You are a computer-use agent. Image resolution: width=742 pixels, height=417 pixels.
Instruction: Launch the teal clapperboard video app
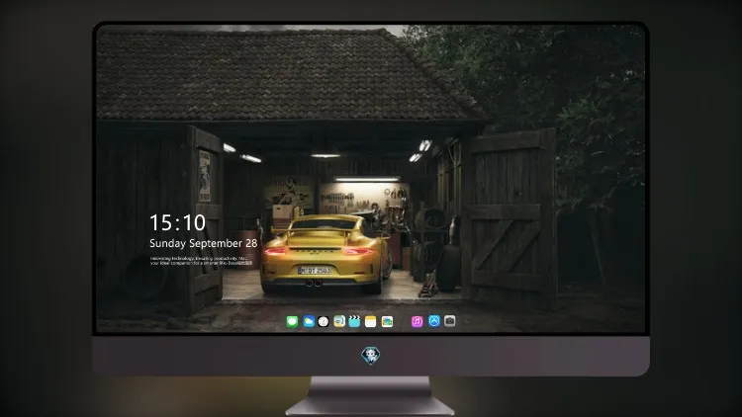[354, 321]
